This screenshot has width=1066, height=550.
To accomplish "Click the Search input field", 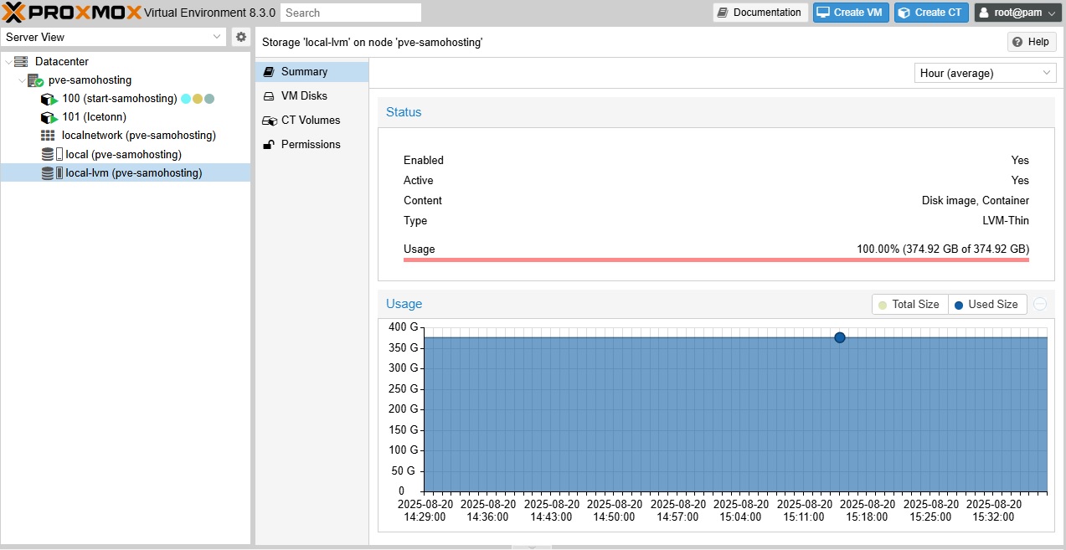I will pos(350,13).
